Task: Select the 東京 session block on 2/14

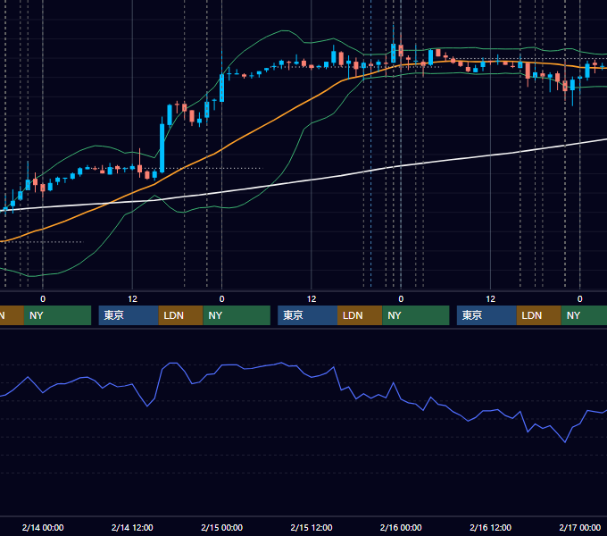Action: (x=129, y=315)
